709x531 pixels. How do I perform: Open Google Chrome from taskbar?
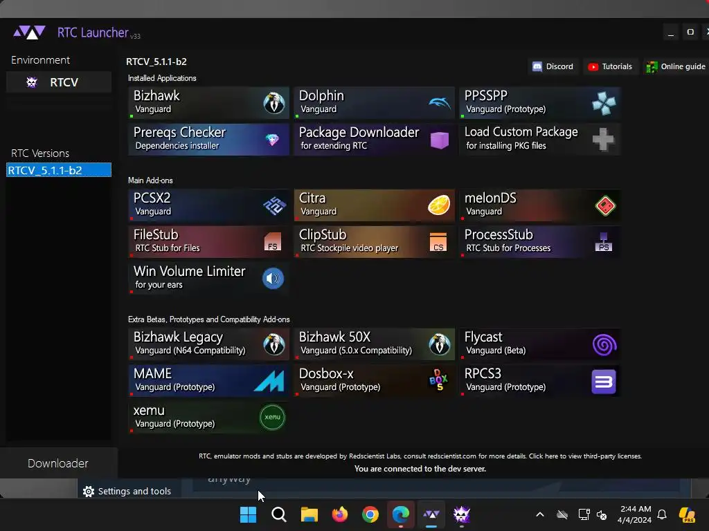(x=370, y=514)
